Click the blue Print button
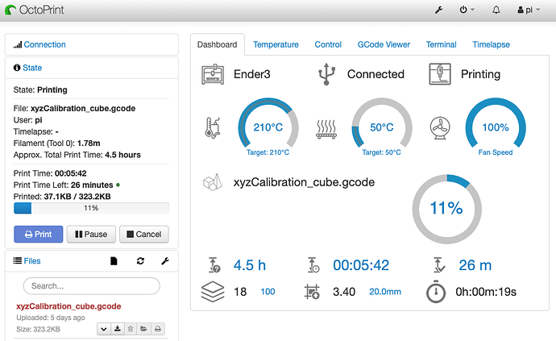 tap(39, 235)
